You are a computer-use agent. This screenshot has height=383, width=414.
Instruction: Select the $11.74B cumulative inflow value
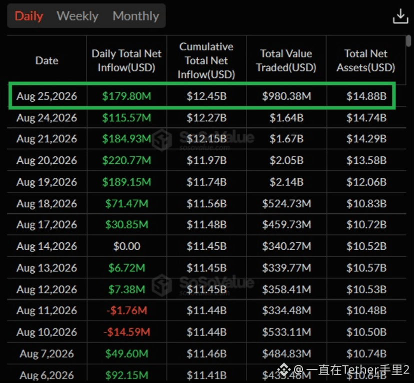tap(206, 182)
